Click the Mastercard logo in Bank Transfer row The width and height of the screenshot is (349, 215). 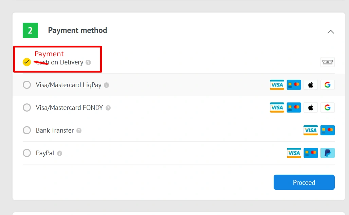coord(328,130)
